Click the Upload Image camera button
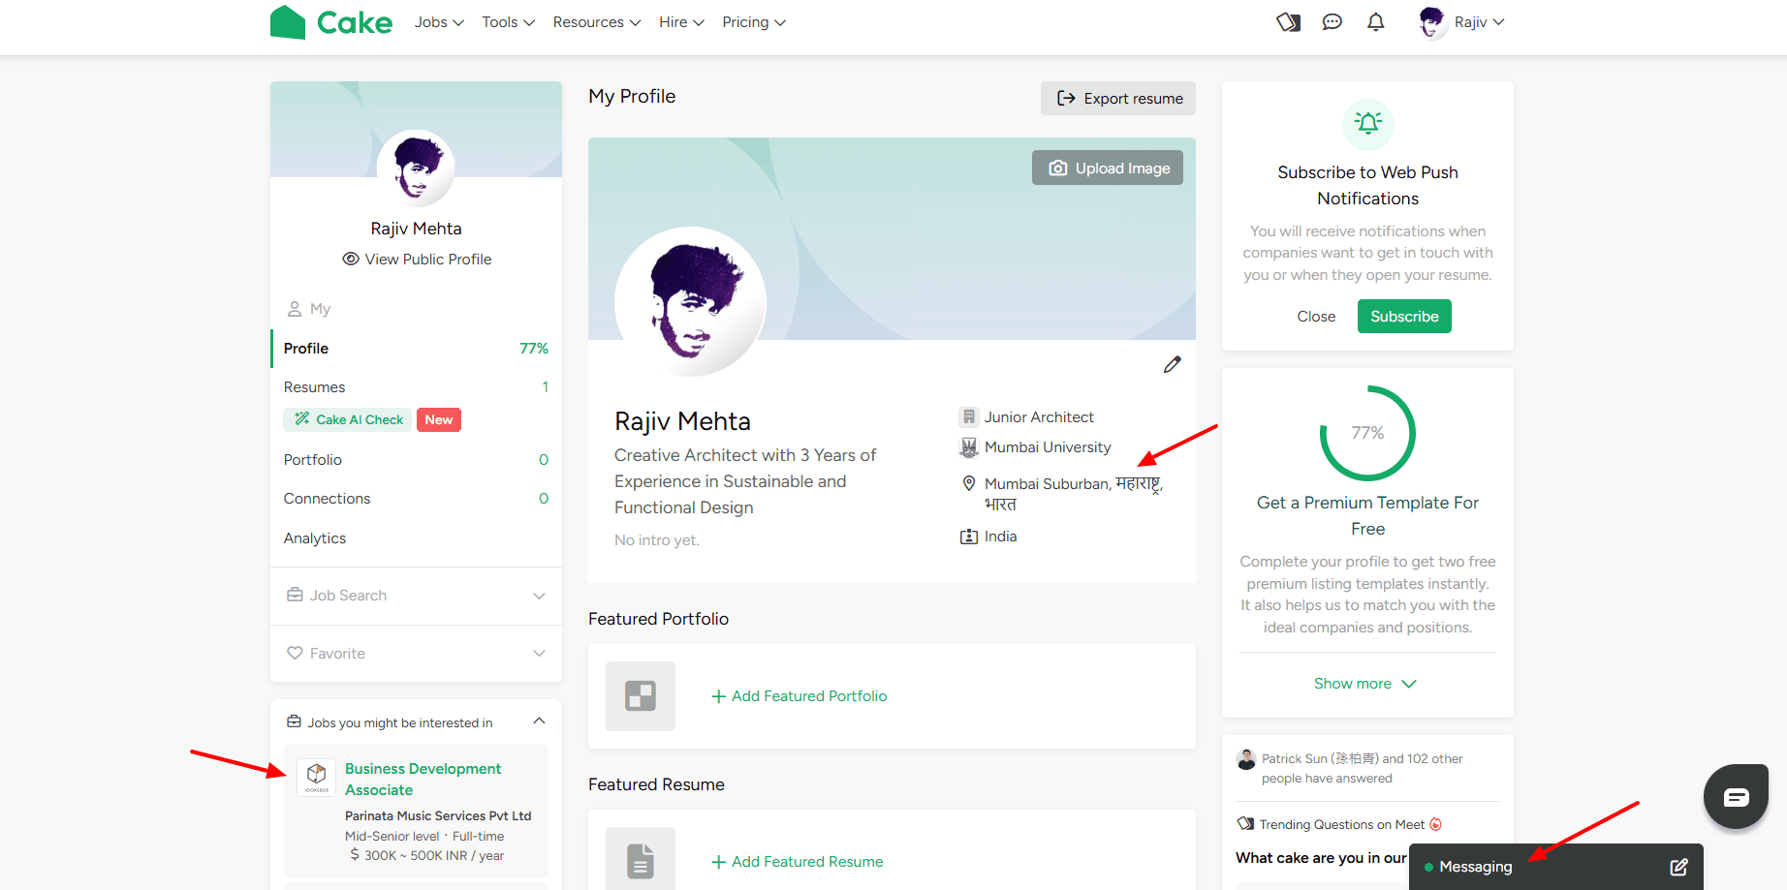 click(1108, 168)
